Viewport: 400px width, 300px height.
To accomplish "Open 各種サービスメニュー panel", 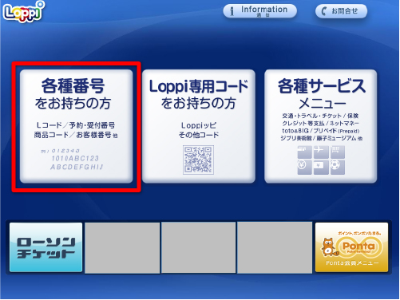I will (x=321, y=126).
